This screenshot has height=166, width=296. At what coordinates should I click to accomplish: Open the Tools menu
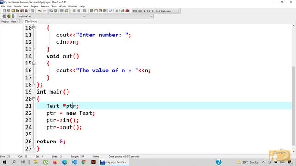tap(54, 6)
